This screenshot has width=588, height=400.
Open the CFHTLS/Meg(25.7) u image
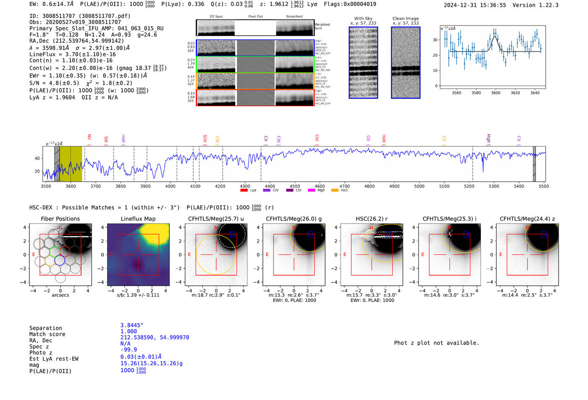[x=216, y=254]
